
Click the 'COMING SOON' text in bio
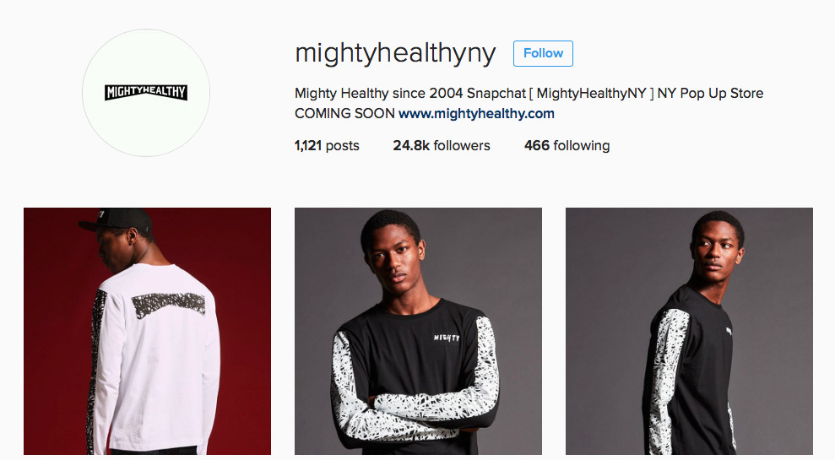click(x=344, y=113)
